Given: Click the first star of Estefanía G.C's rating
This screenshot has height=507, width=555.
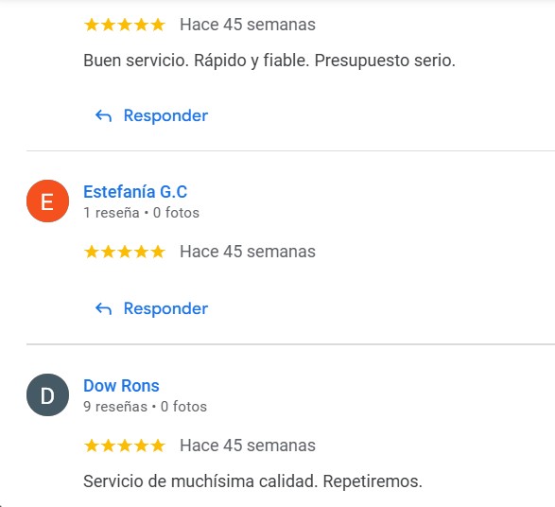Looking at the screenshot, I should (92, 252).
